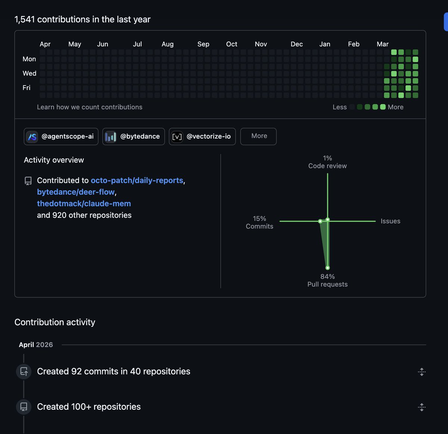The height and width of the screenshot is (434, 448).
Task: Click the bytedance organization logo icon
Action: coord(111,137)
